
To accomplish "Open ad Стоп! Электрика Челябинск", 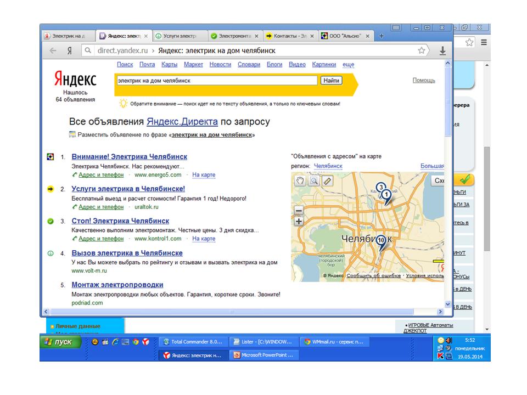I will [x=120, y=221].
